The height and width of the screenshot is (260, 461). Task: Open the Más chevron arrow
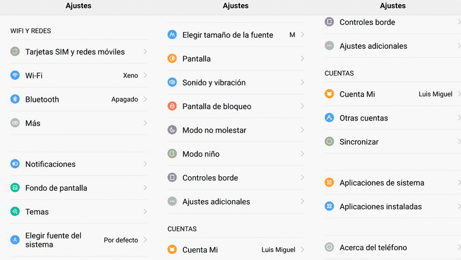pyautogui.click(x=145, y=123)
